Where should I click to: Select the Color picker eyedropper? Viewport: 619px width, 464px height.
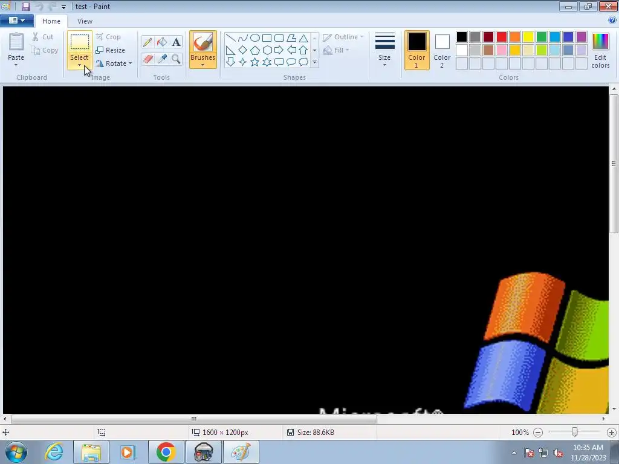point(162,59)
